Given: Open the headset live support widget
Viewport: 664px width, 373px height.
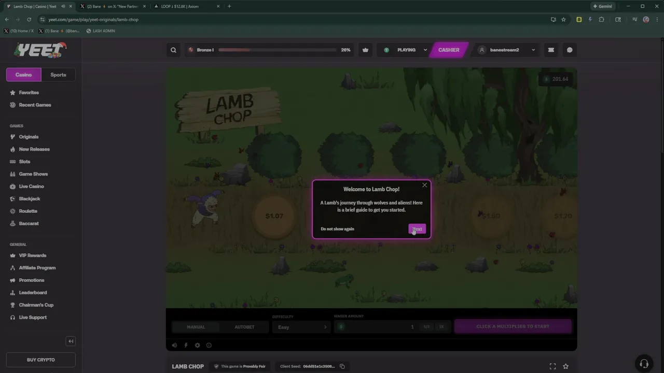Looking at the screenshot, I should pos(644,363).
